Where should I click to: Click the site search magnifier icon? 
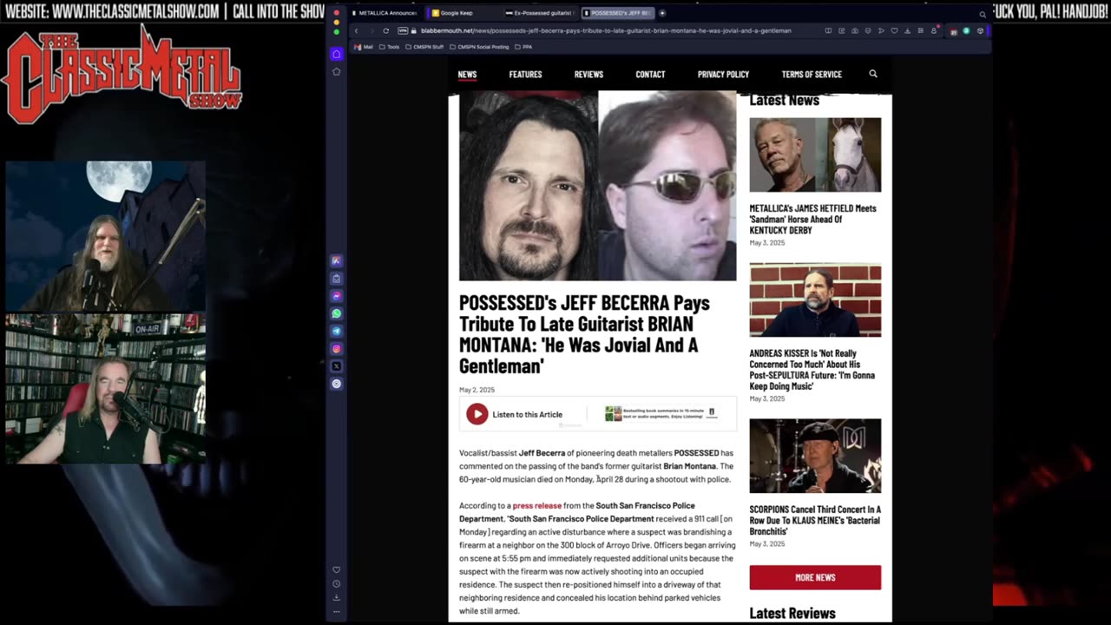(873, 74)
